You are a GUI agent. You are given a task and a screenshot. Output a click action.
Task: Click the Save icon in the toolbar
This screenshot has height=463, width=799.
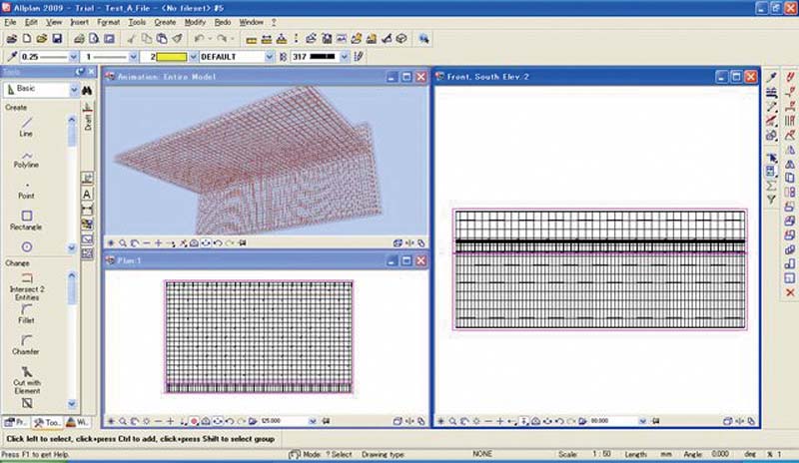point(58,38)
